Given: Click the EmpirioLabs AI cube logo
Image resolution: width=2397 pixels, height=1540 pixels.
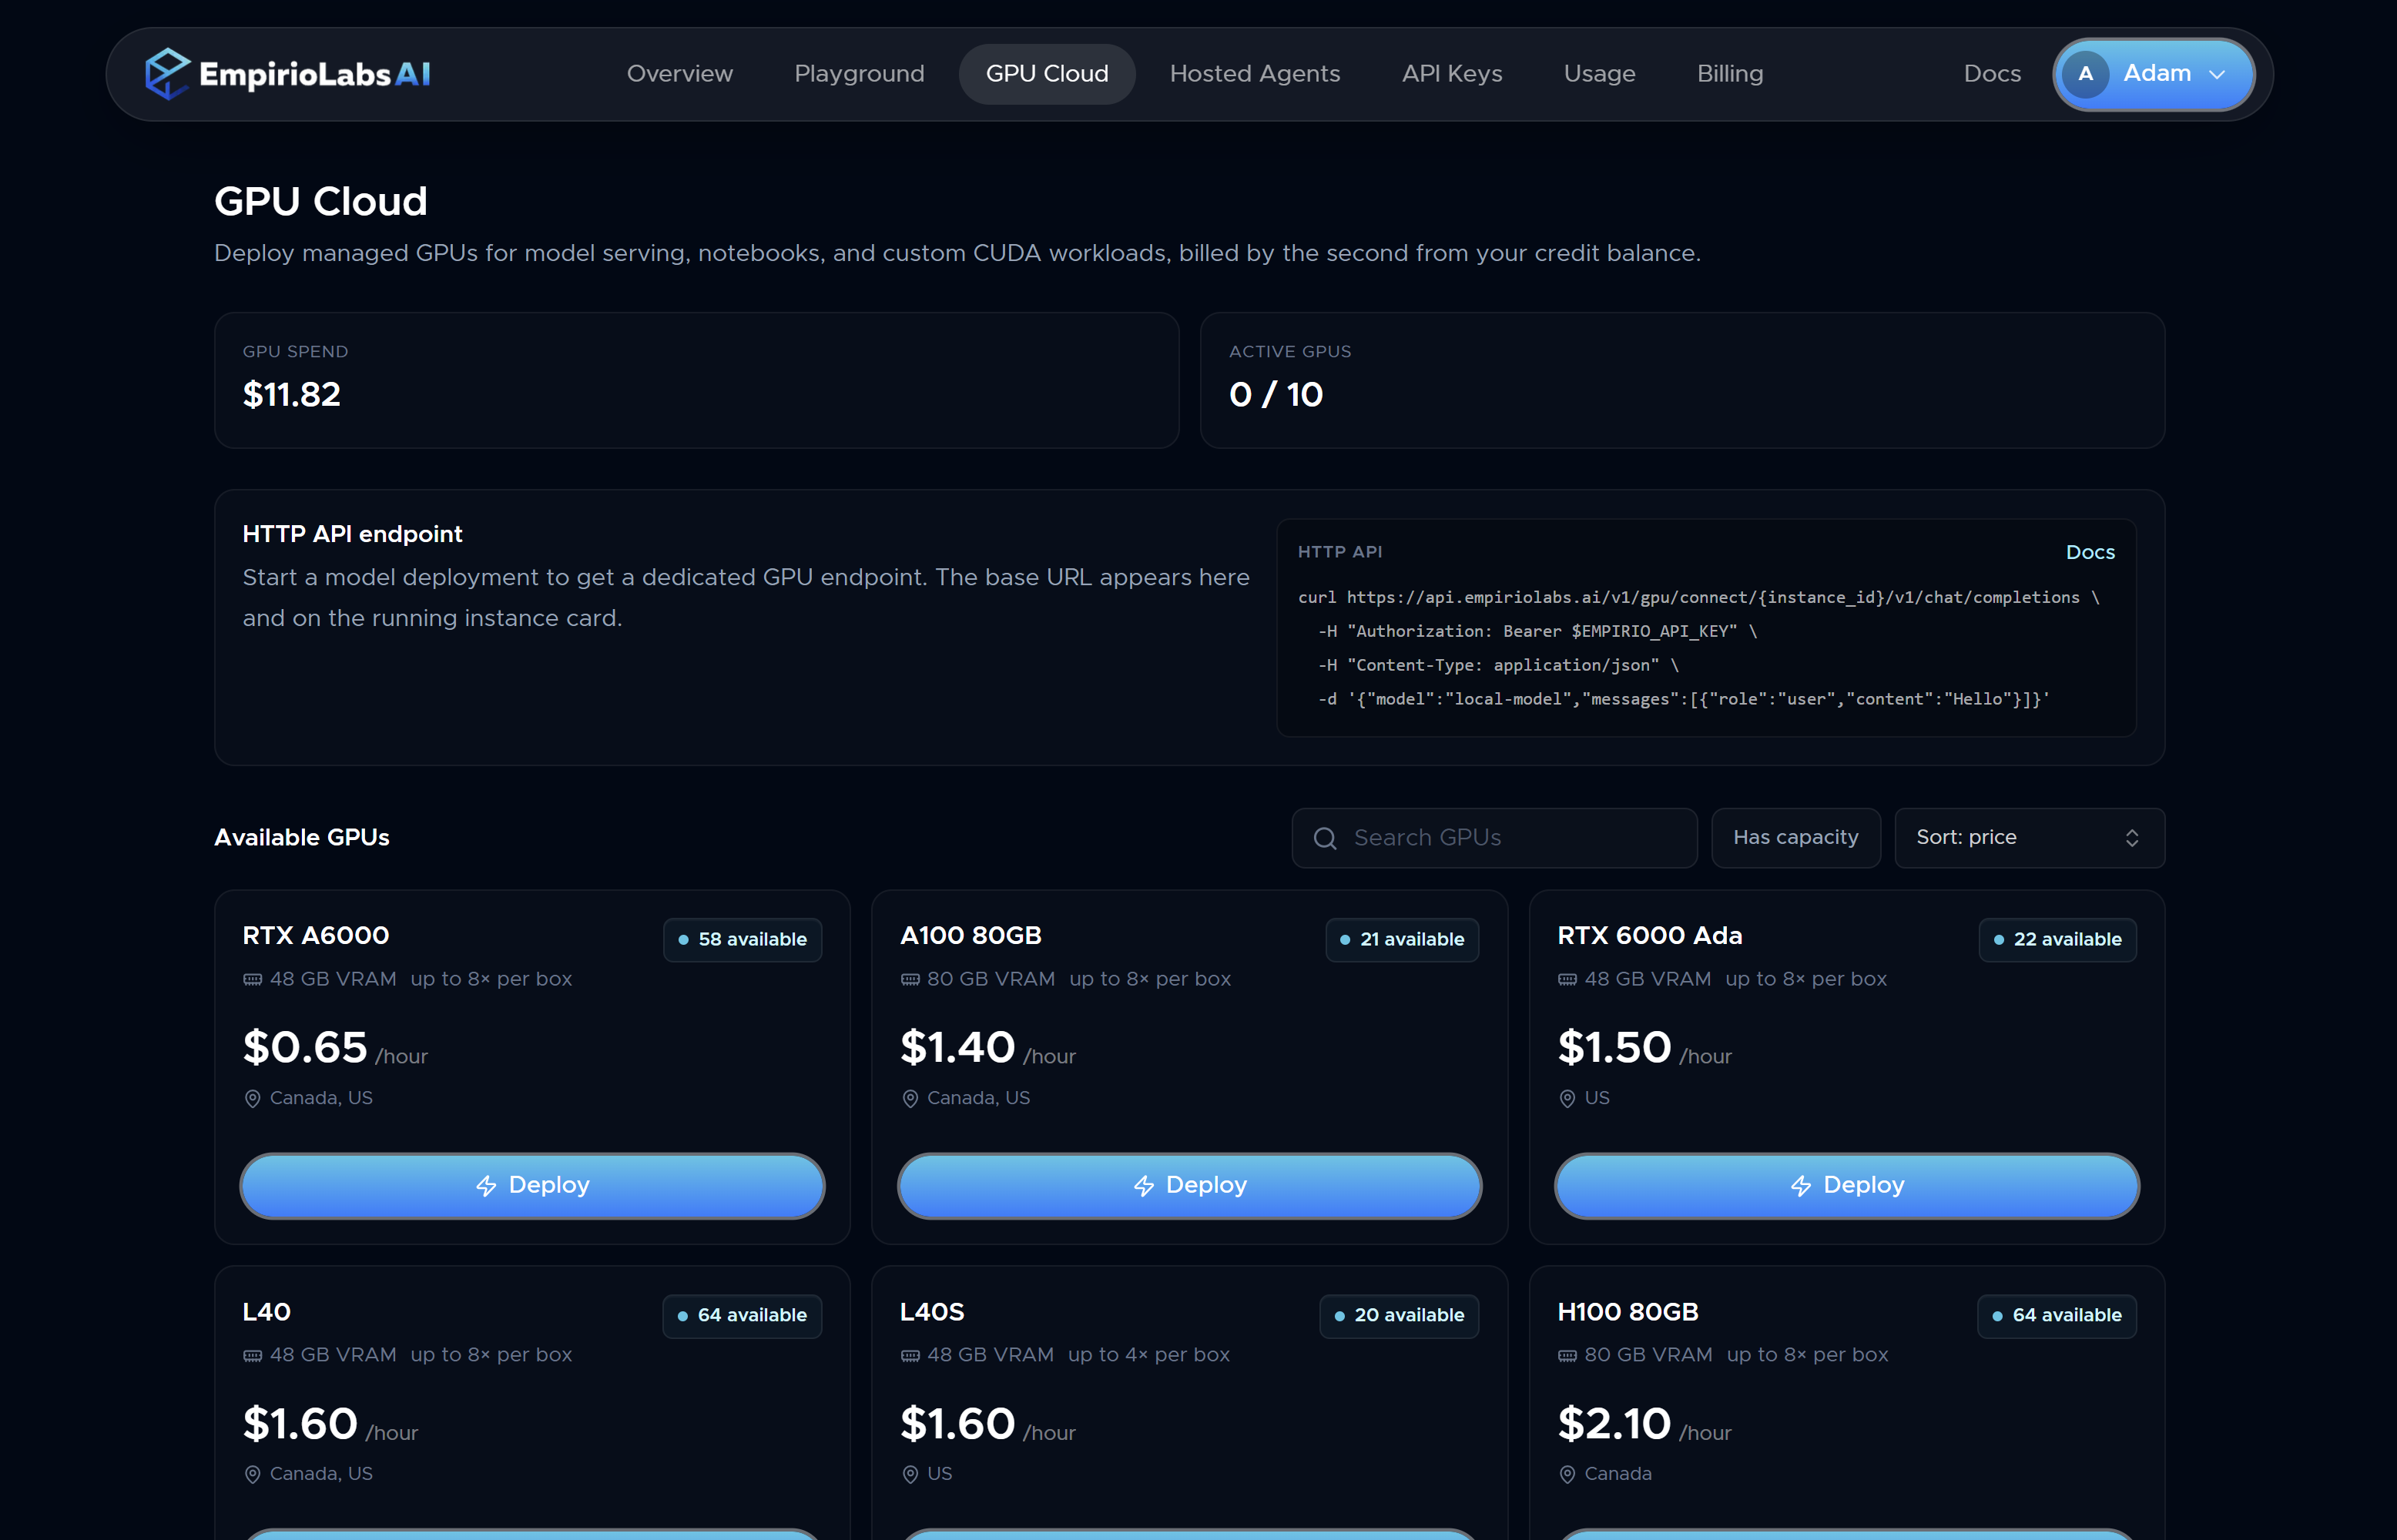Looking at the screenshot, I should point(167,74).
